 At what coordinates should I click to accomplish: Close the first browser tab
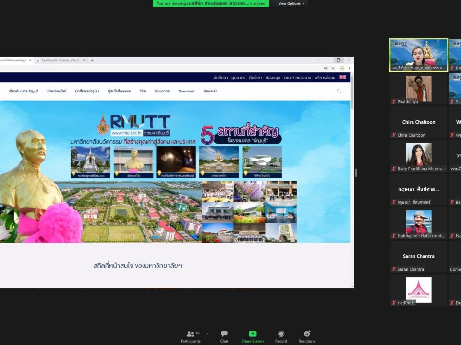tap(30, 60)
